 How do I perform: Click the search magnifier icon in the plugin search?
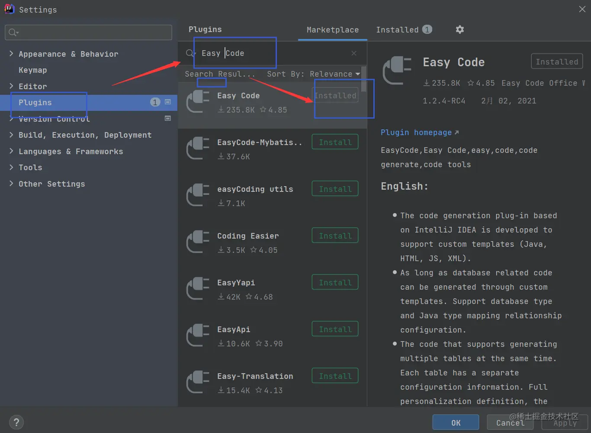[190, 53]
